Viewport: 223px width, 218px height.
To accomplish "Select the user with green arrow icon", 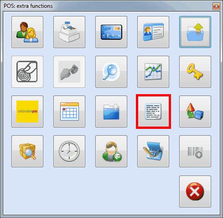I will coord(111,151).
